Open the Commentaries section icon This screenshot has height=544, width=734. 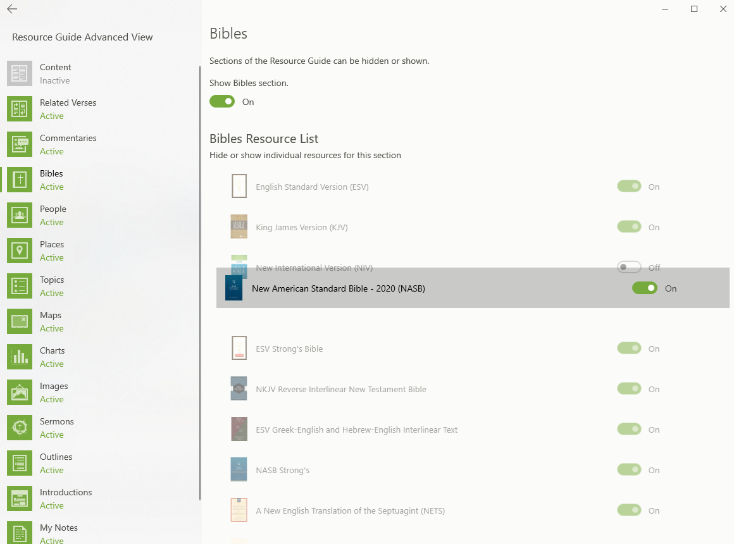coord(20,144)
